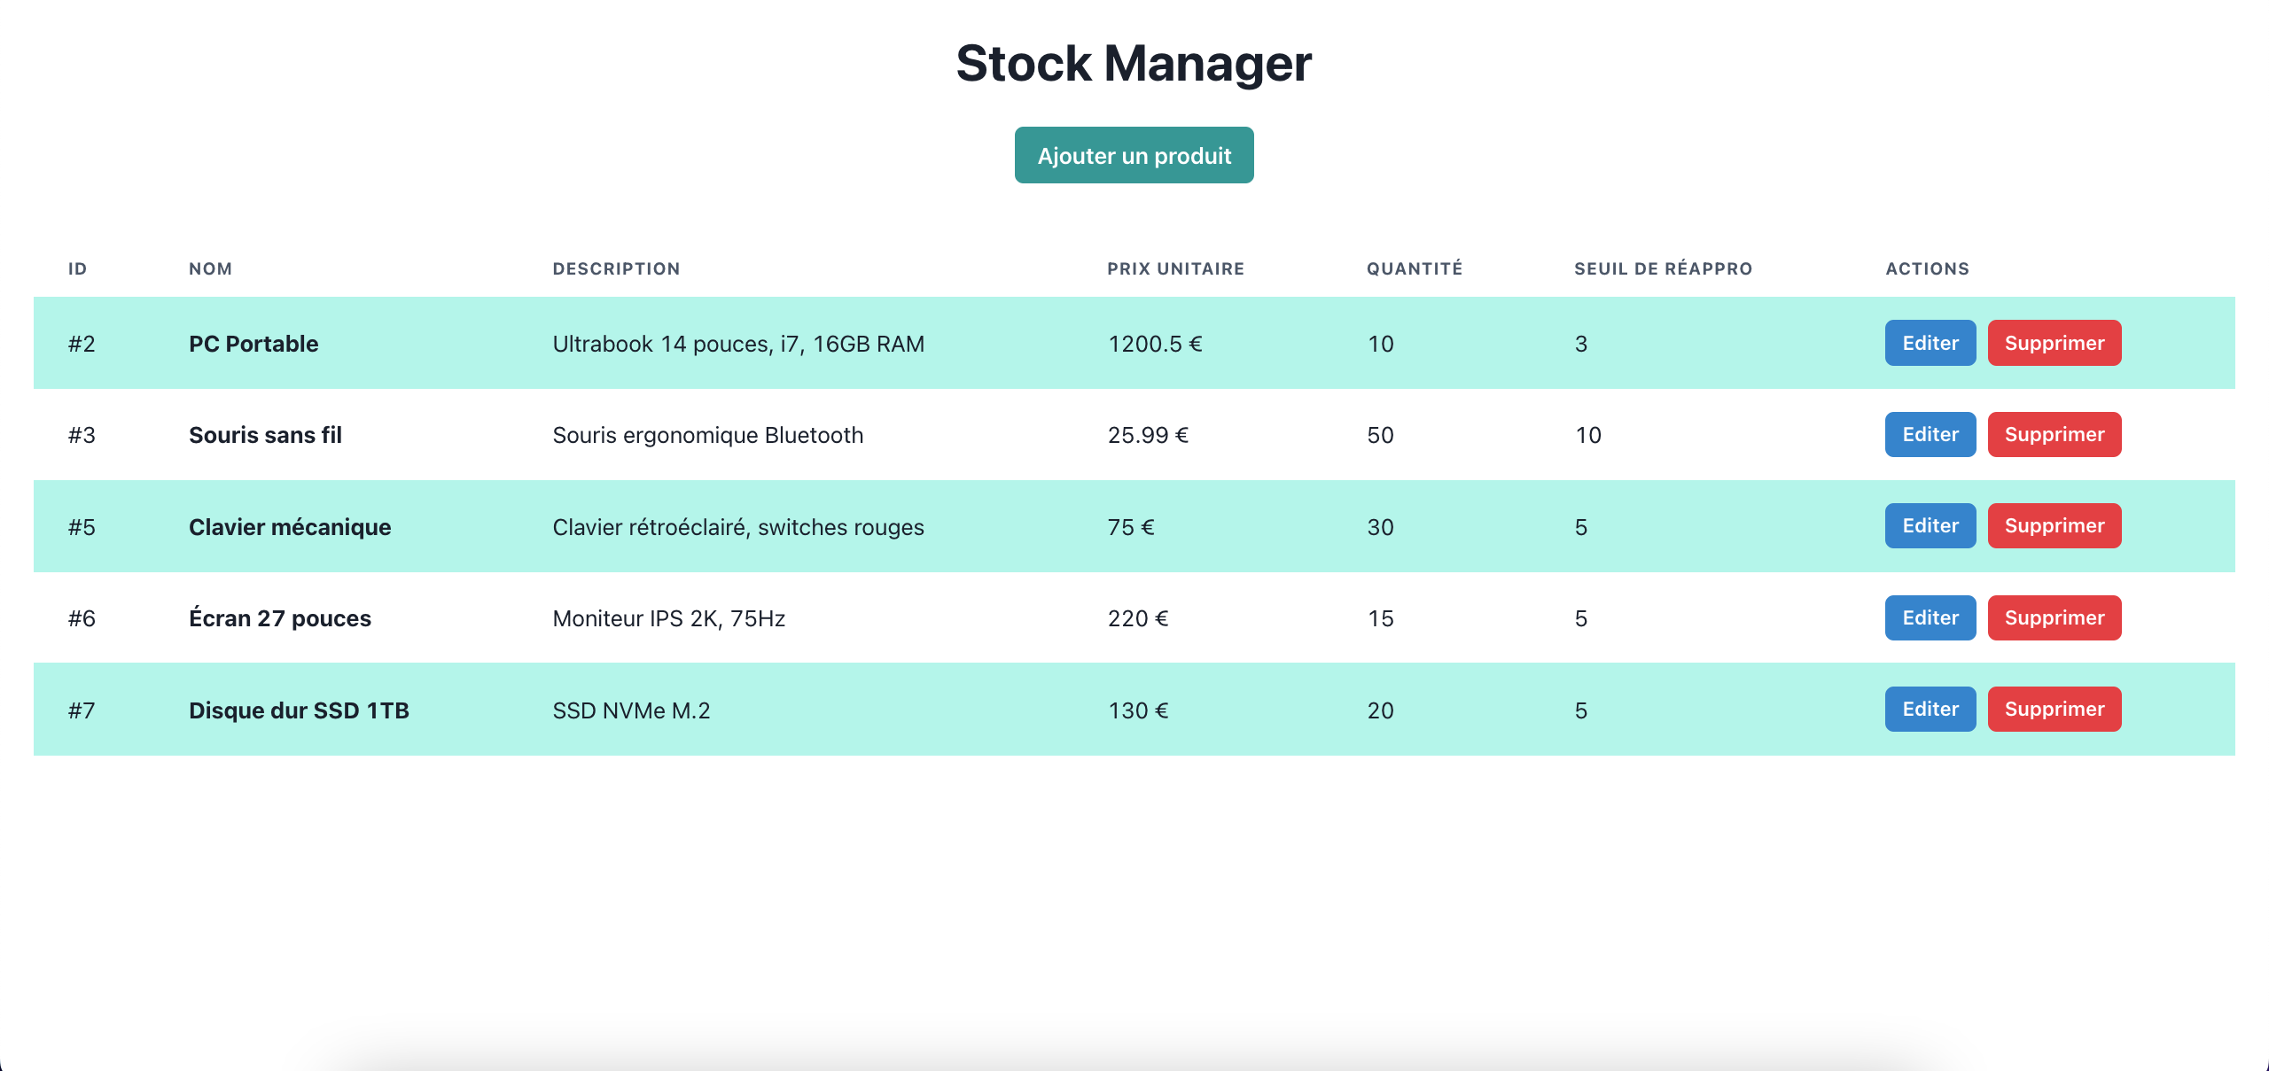Click reorder threshold 3 of PC Portable
Screen dimensions: 2269x1071
click(x=1581, y=344)
